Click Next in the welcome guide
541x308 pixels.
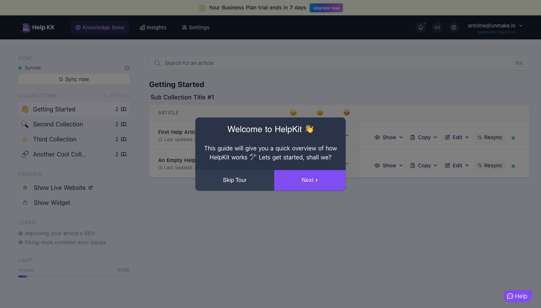point(310,180)
